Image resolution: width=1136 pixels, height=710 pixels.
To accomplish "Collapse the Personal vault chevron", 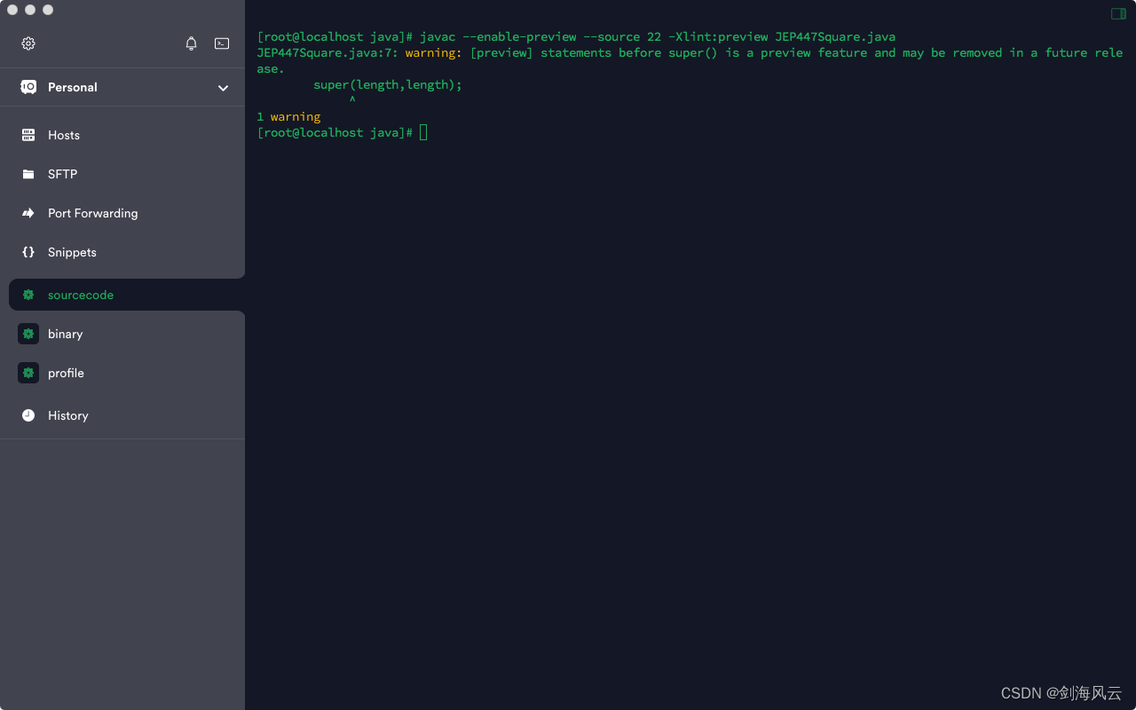I will click(x=223, y=87).
